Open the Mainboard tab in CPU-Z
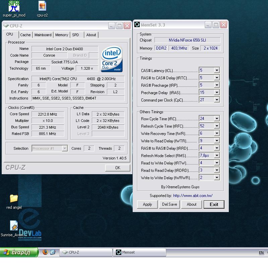Viewport: 268px width, 268px height. click(x=43, y=35)
